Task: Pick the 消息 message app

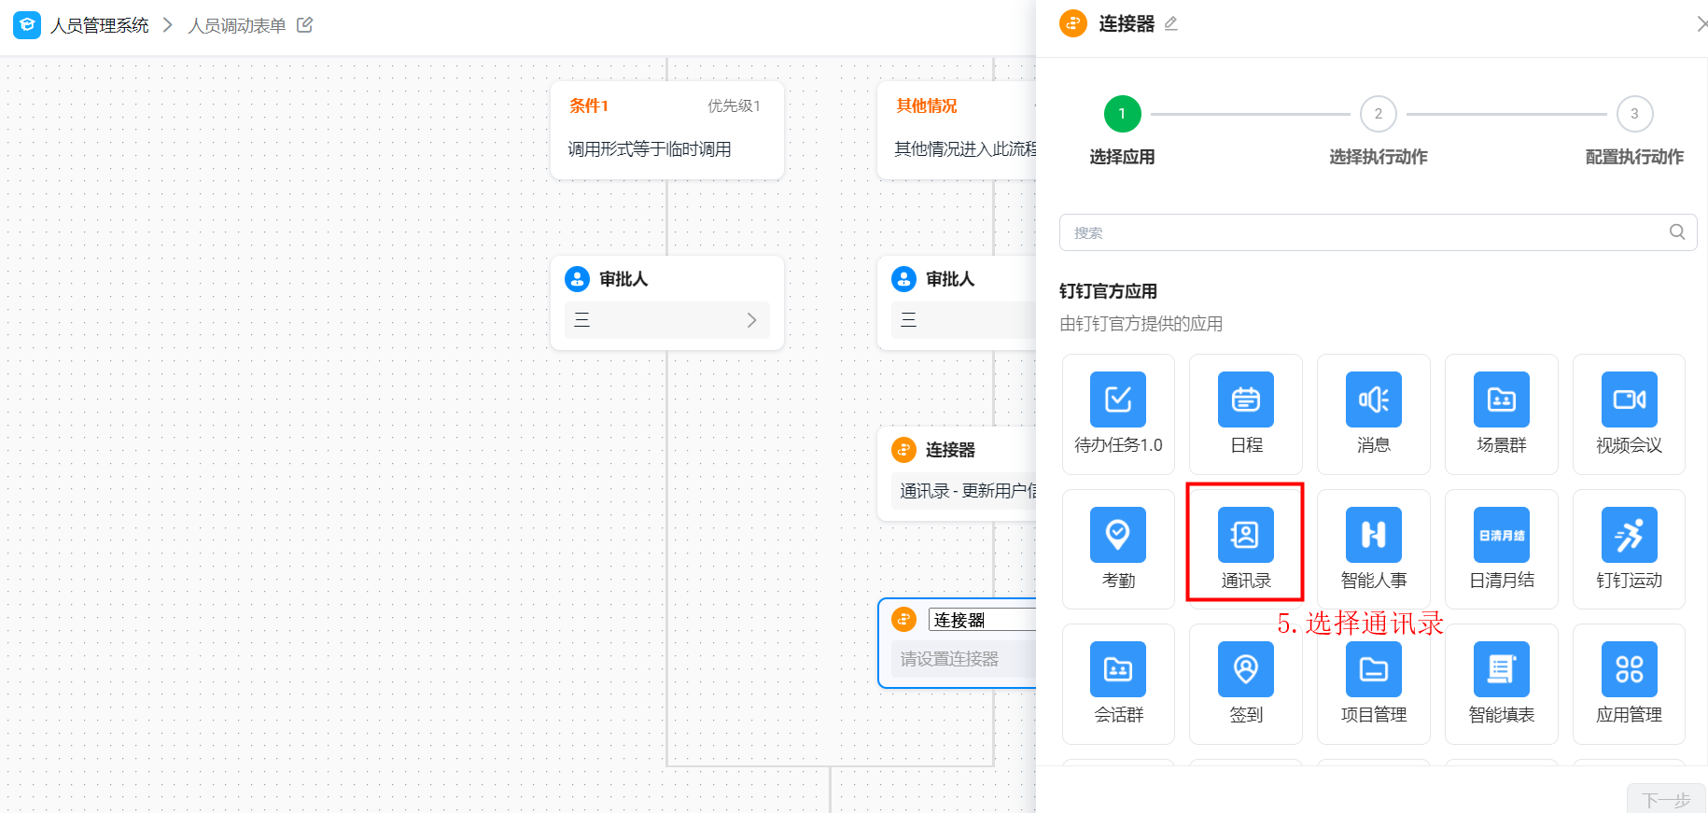Action: click(1374, 414)
